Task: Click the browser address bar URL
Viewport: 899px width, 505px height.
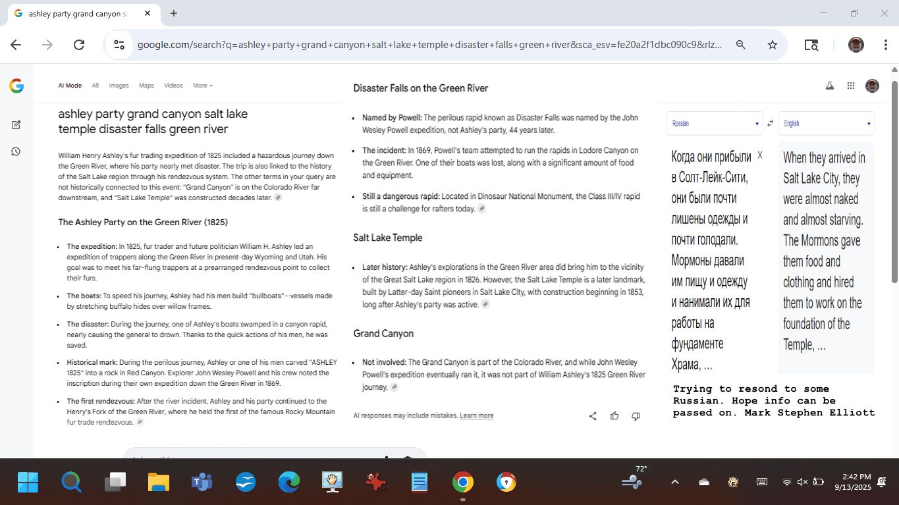Action: [428, 45]
